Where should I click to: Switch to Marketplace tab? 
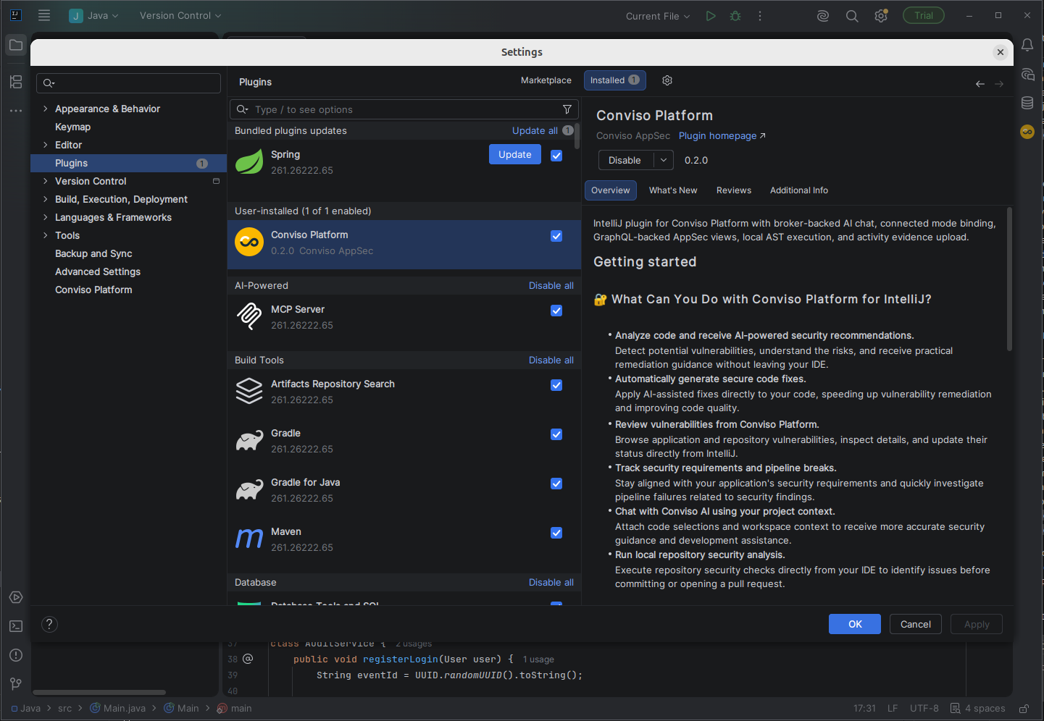coord(546,80)
